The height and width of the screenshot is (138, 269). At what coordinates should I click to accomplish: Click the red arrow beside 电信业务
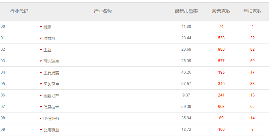click(41, 118)
